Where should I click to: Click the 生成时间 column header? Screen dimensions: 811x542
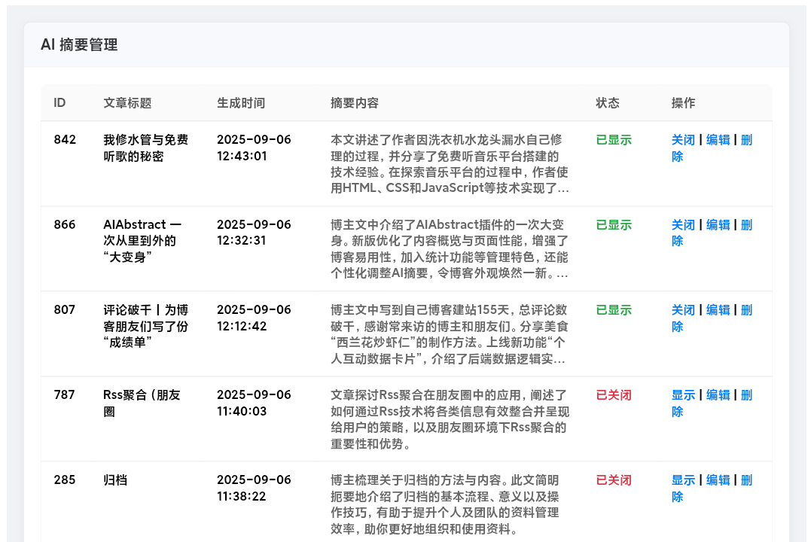(241, 103)
